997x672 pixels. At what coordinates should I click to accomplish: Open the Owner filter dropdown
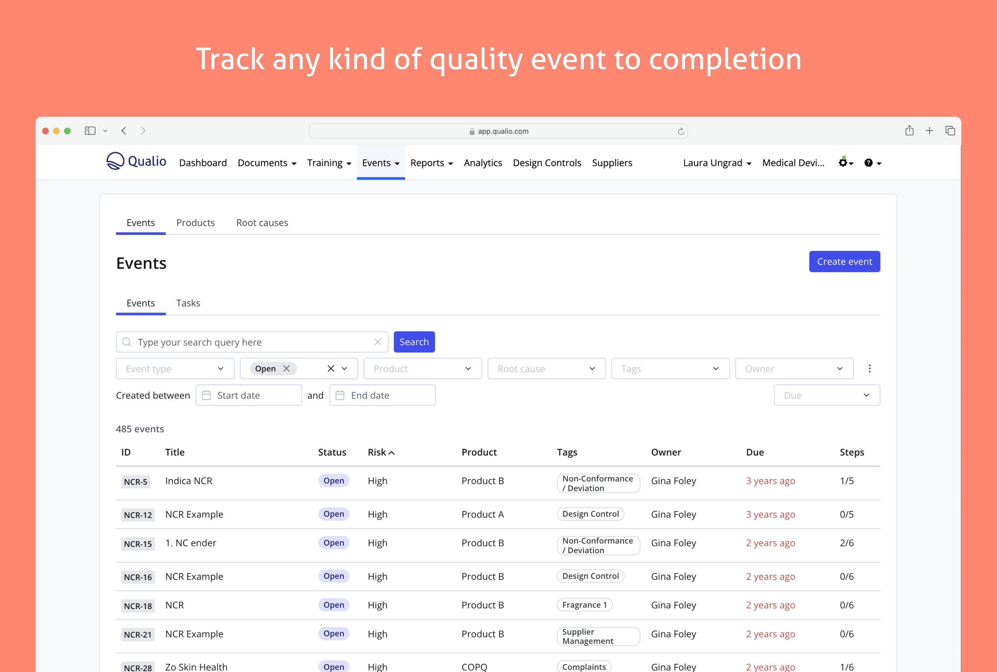coord(794,369)
